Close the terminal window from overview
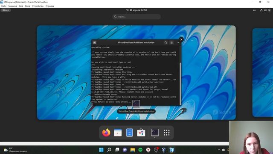The image size is (273, 154). pyautogui.click(x=181, y=39)
